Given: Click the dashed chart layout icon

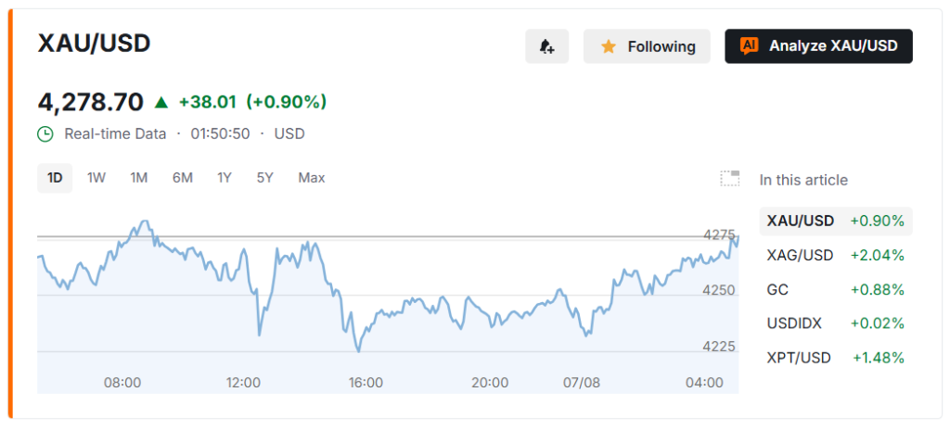Looking at the screenshot, I should pyautogui.click(x=729, y=179).
